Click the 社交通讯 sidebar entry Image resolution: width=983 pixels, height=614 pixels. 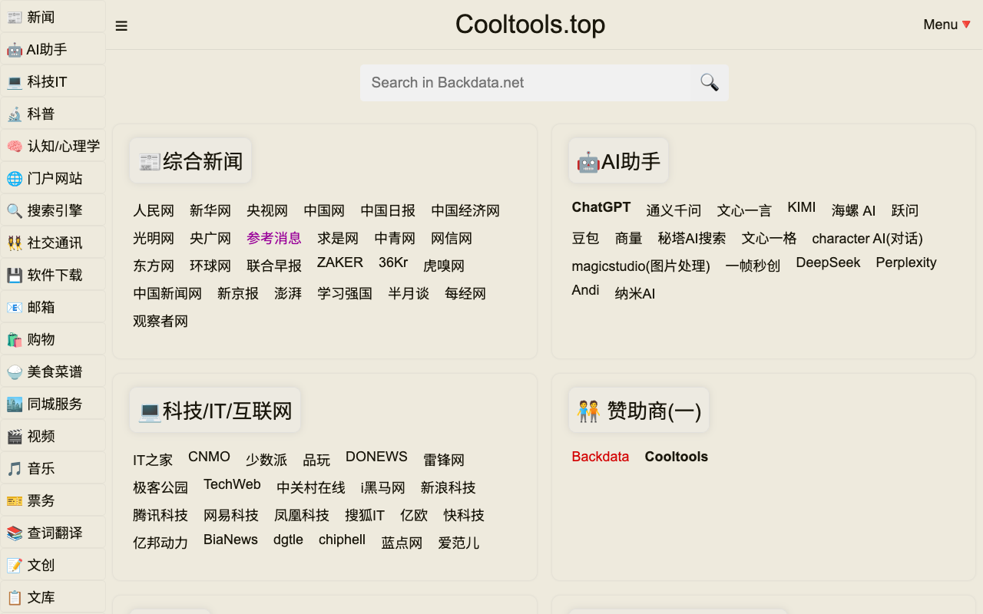pyautogui.click(x=53, y=243)
